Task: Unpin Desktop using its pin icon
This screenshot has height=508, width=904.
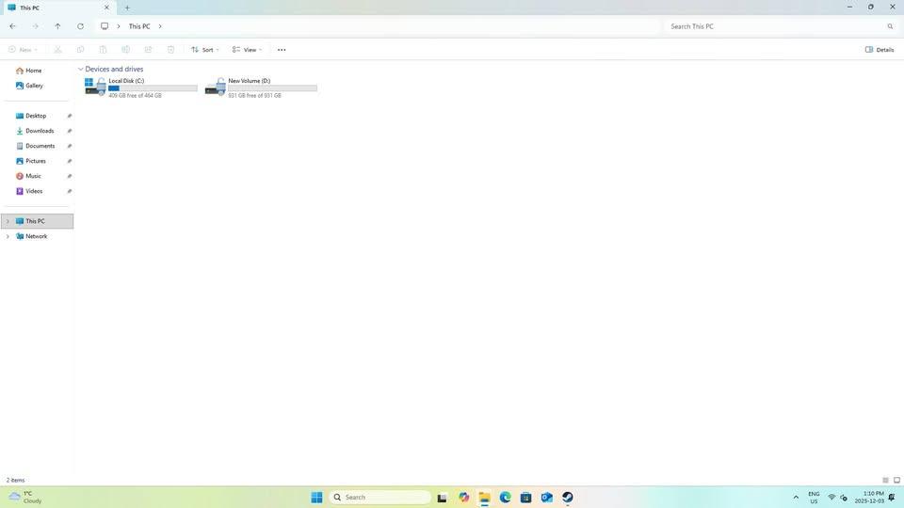Action: (69, 116)
